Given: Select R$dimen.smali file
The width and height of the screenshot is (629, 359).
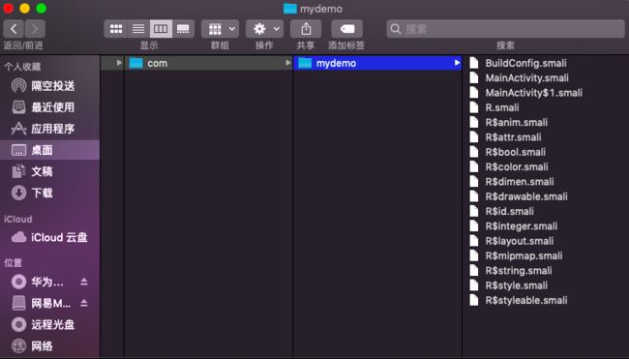Looking at the screenshot, I should point(520,182).
